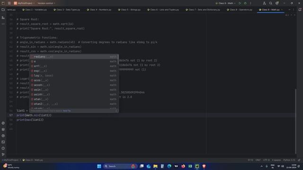Select the atan2(__y, __x) suggestion
This screenshot has height=170, width=303.
74,104
